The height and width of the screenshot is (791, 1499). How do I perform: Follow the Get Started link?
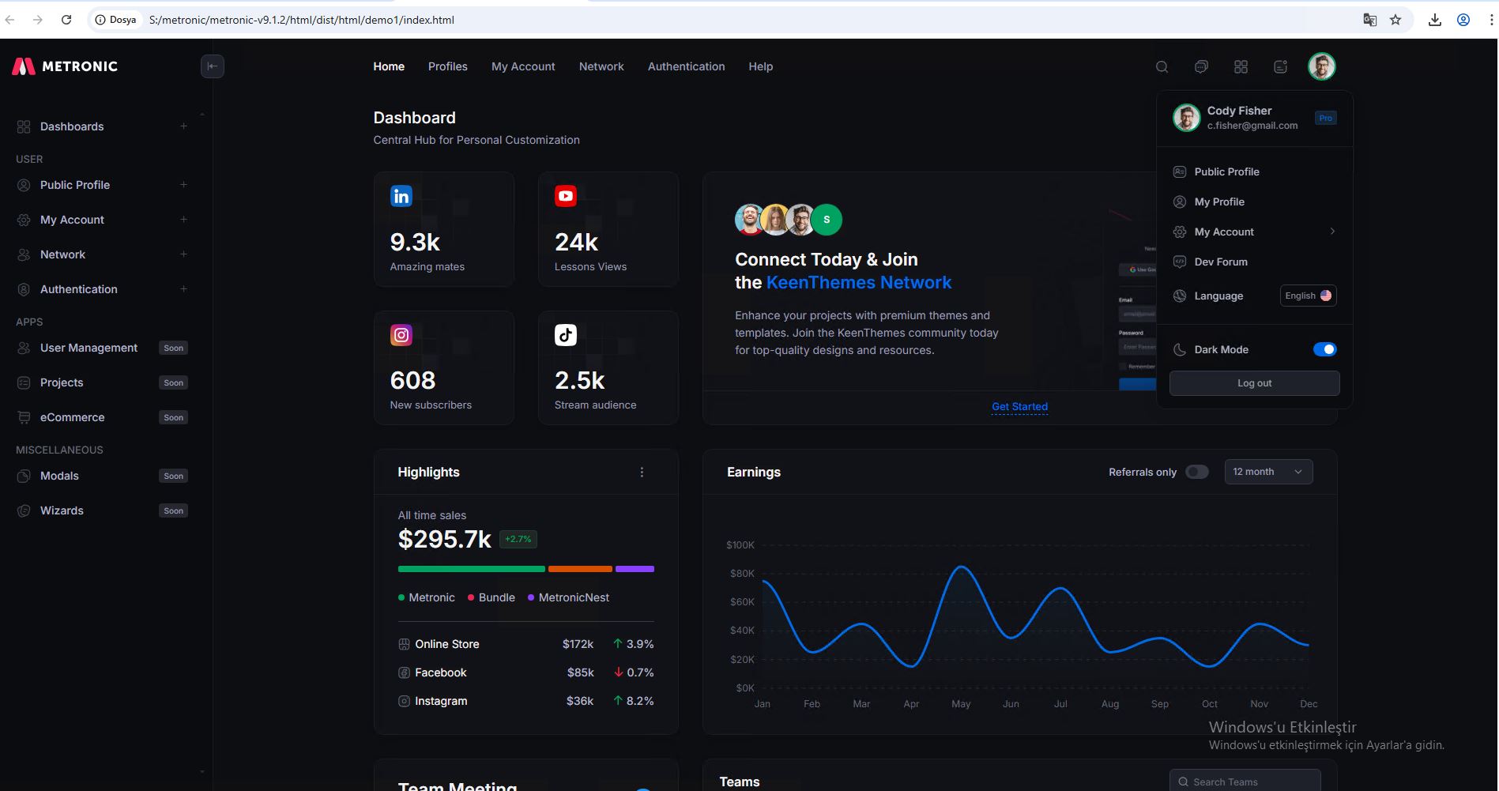1019,406
